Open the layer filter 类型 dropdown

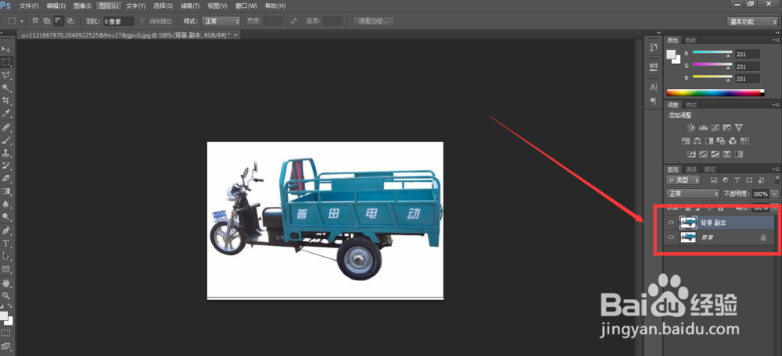683,180
